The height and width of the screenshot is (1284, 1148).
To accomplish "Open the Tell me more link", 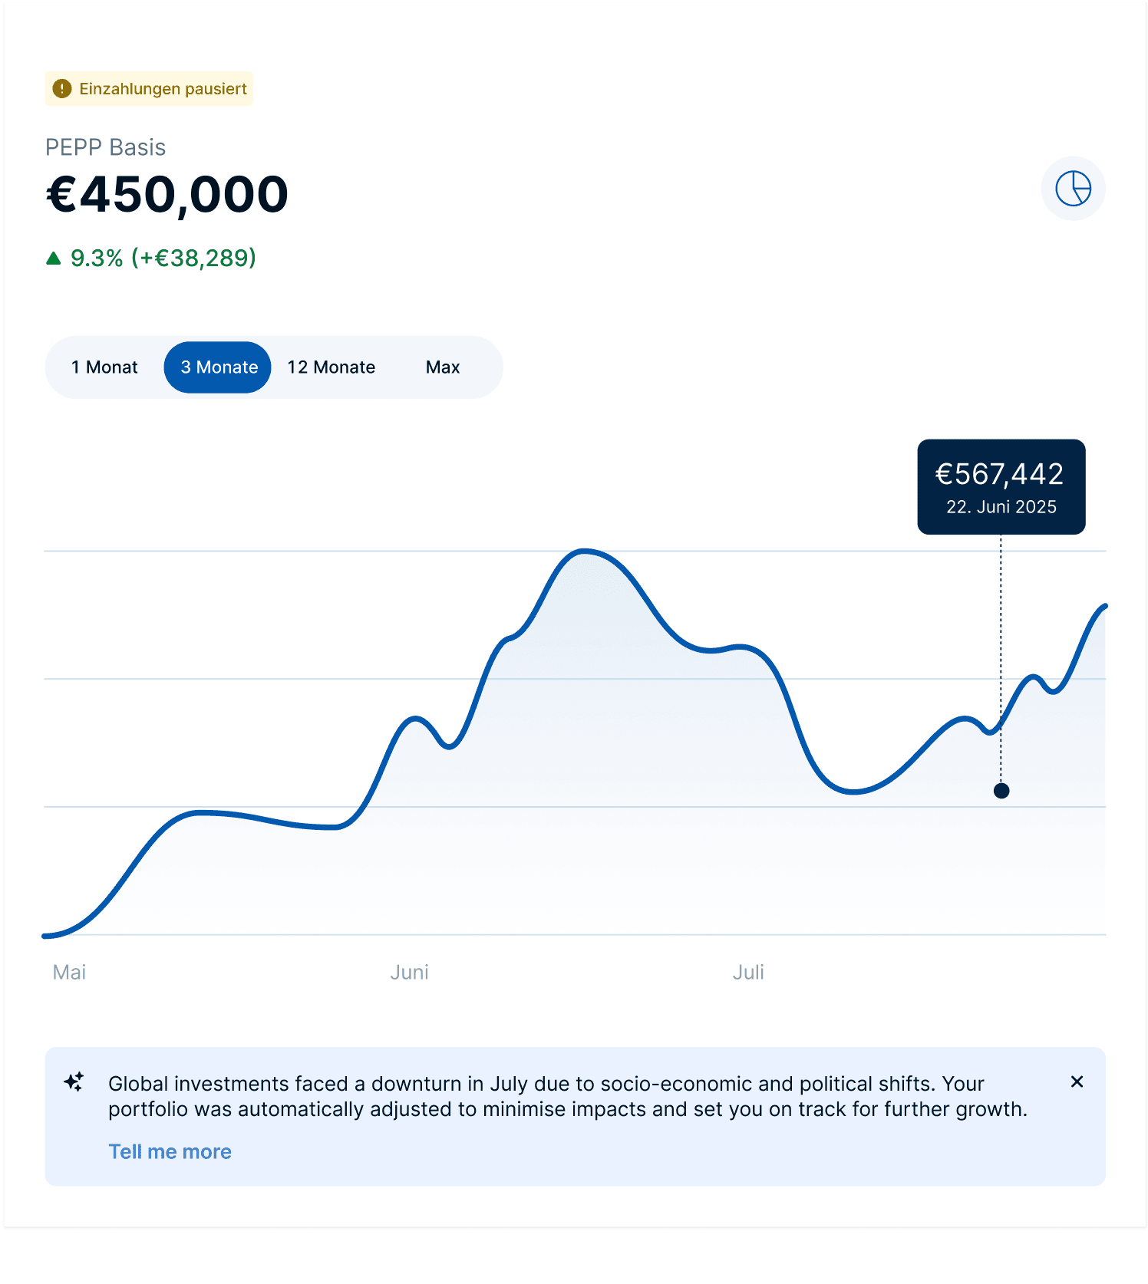I will (x=170, y=1151).
